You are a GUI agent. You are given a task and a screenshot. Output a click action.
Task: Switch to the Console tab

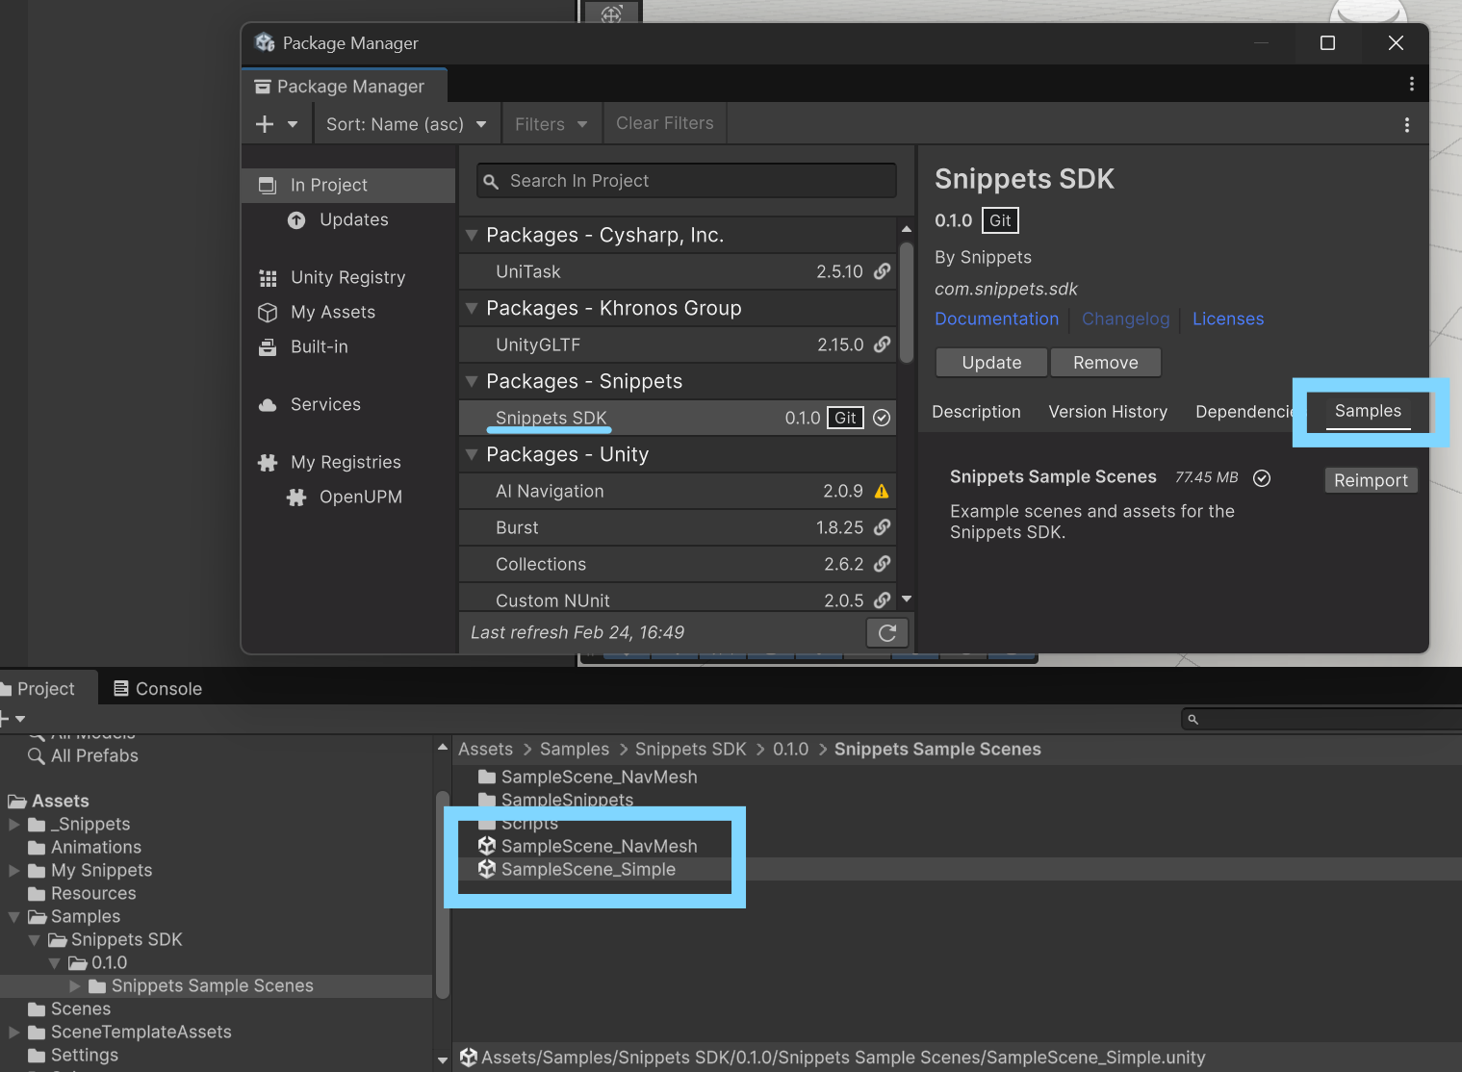158,689
